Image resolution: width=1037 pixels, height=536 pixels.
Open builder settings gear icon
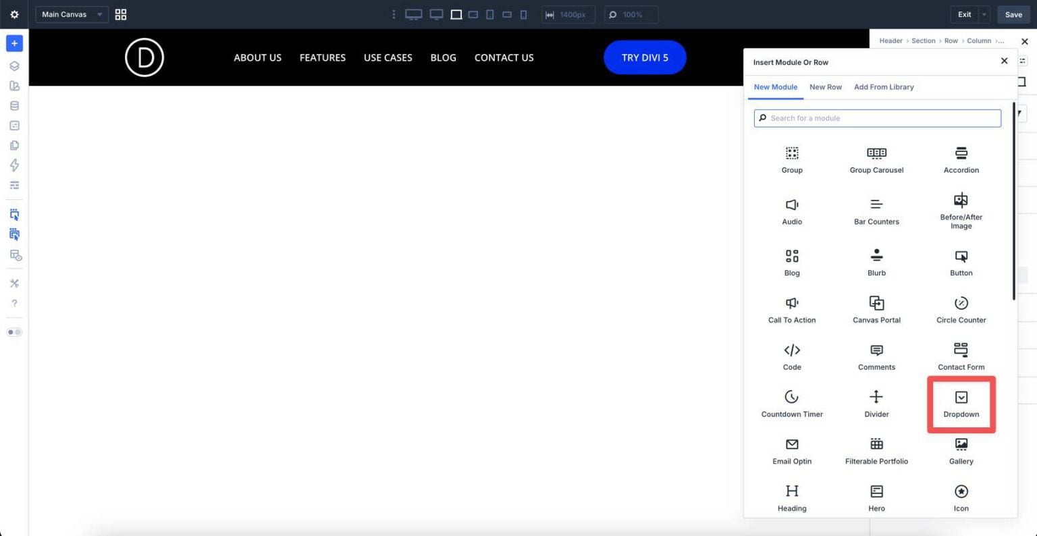coord(14,14)
